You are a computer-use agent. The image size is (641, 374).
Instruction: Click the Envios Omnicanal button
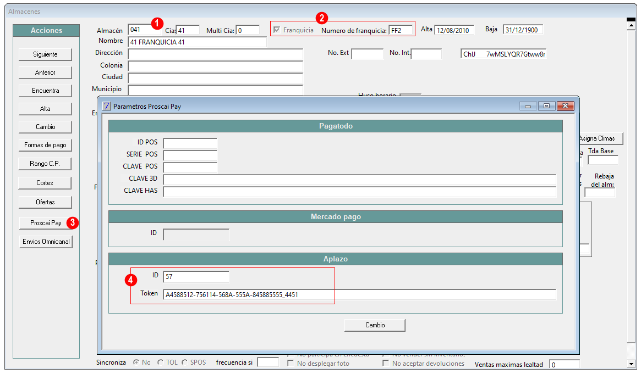coord(46,242)
